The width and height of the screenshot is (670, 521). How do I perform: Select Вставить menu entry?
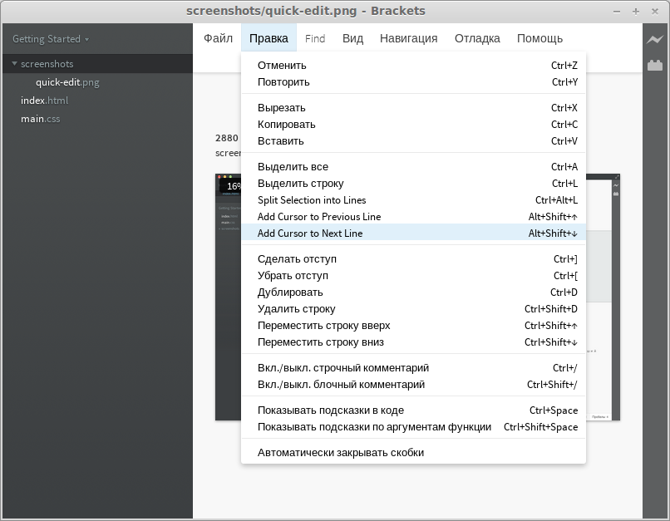413,141
